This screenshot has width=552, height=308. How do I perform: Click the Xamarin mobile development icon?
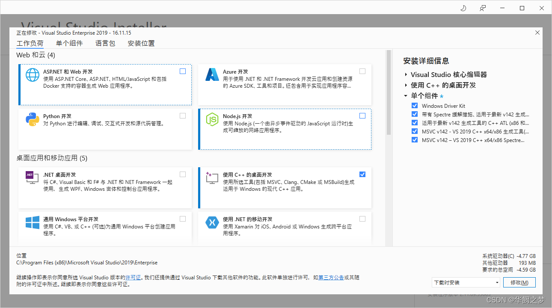click(212, 222)
